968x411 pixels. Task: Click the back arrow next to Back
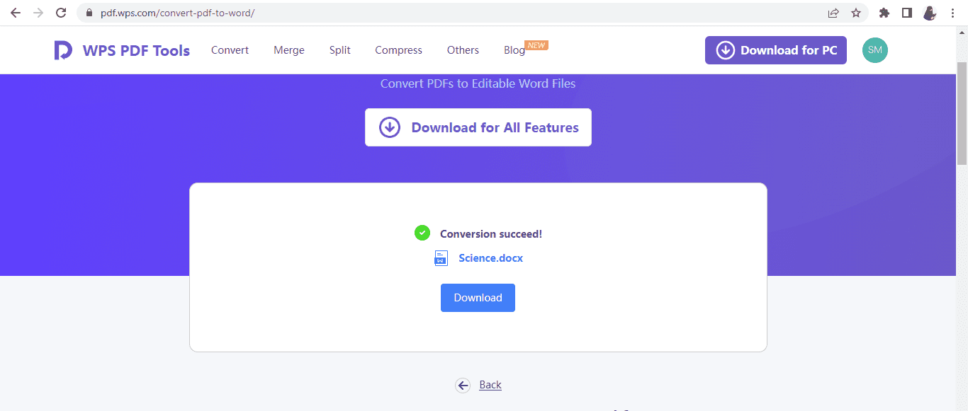coord(463,385)
